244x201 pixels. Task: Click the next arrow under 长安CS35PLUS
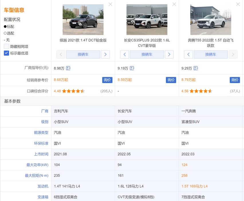(169, 55)
